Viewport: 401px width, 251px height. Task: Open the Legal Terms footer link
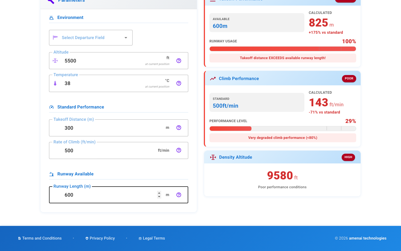pyautogui.click(x=154, y=238)
